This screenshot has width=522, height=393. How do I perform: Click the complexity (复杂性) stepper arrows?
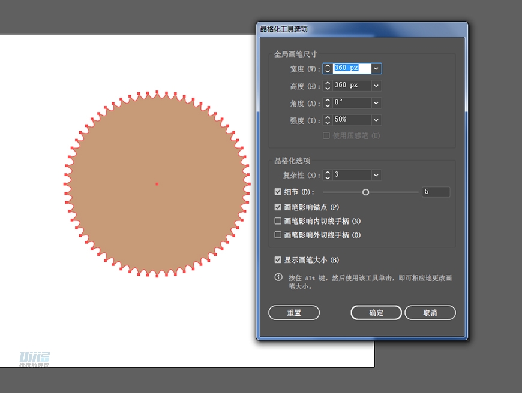pos(328,175)
